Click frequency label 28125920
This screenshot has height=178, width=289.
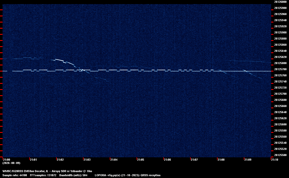coord(280,26)
